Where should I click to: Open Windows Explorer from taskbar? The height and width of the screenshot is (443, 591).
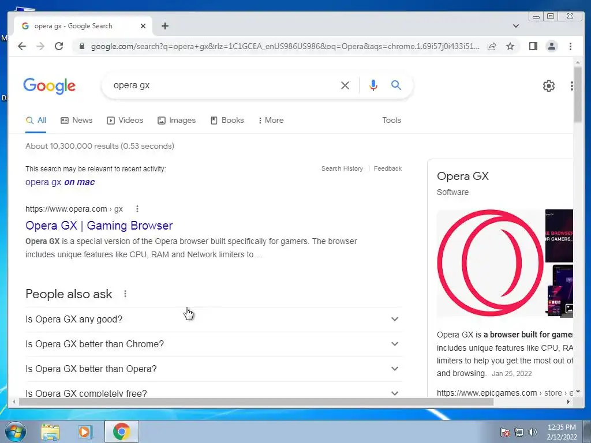pyautogui.click(x=50, y=431)
